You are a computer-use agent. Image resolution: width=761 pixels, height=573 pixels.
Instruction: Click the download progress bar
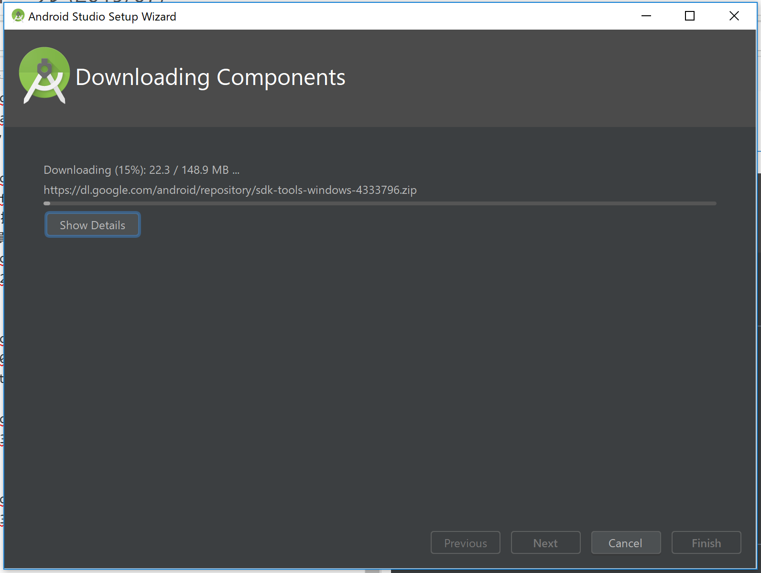tap(380, 203)
